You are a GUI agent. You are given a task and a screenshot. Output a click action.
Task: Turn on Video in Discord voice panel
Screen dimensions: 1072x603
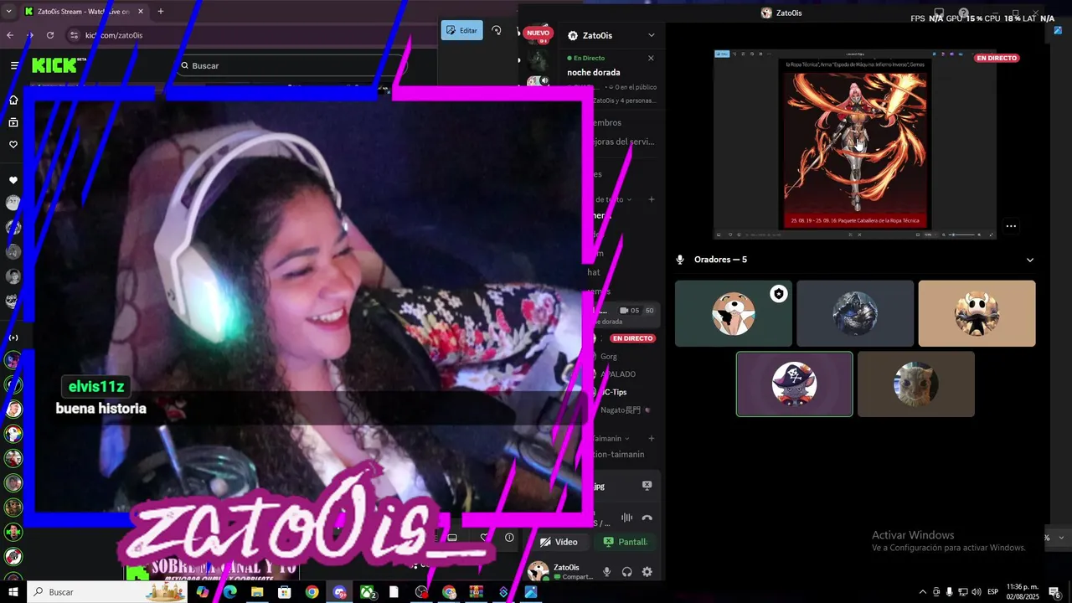point(559,542)
